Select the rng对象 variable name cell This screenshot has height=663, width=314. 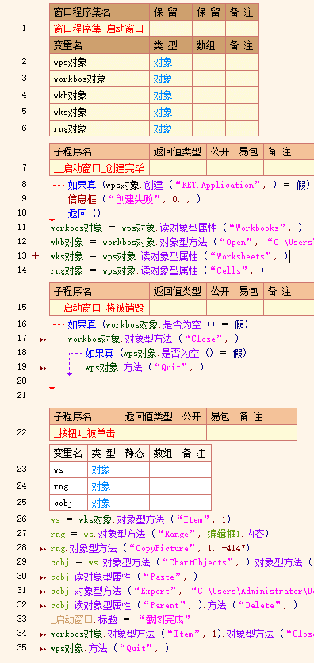99,128
